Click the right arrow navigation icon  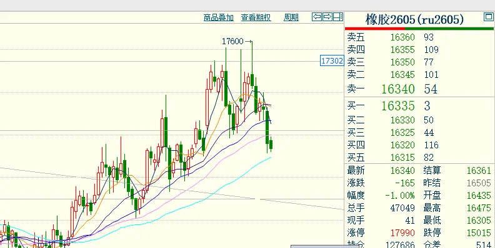point(327,17)
